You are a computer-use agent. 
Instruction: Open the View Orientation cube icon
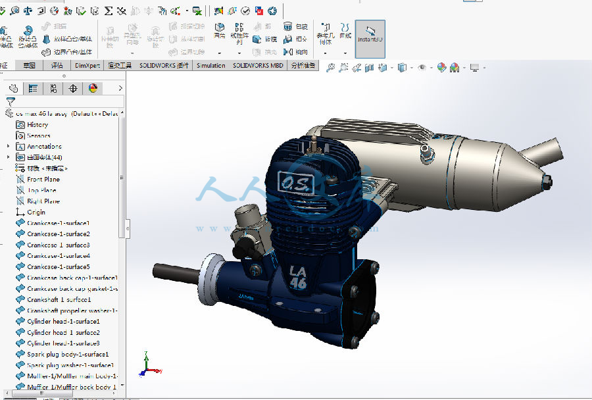(383, 68)
